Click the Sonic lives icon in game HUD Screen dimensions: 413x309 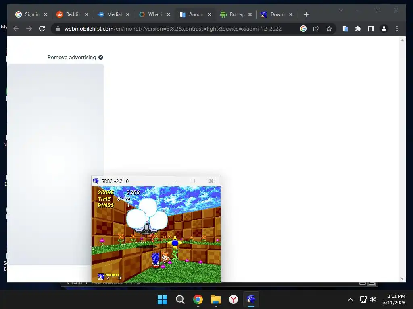101,276
